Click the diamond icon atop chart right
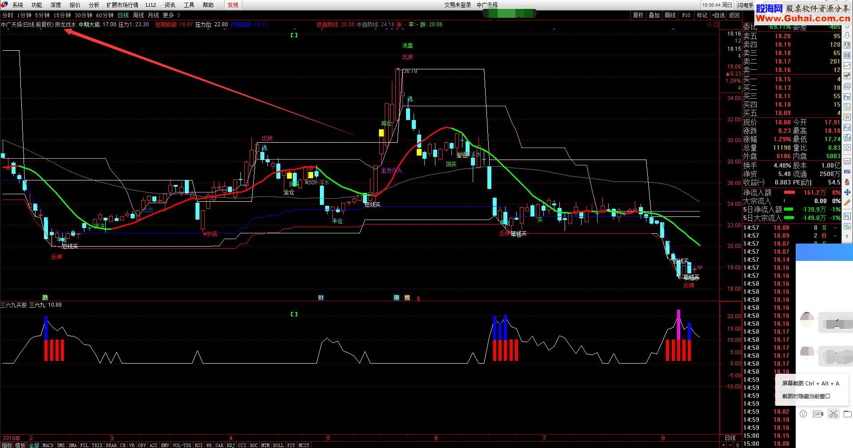853x448 pixels. [x=709, y=25]
